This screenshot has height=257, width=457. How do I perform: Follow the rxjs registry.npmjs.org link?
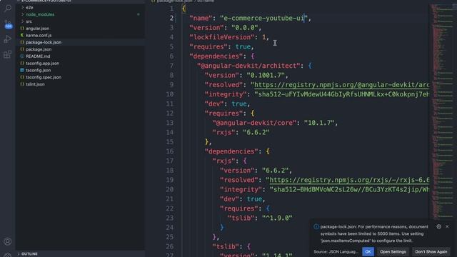(x=349, y=180)
